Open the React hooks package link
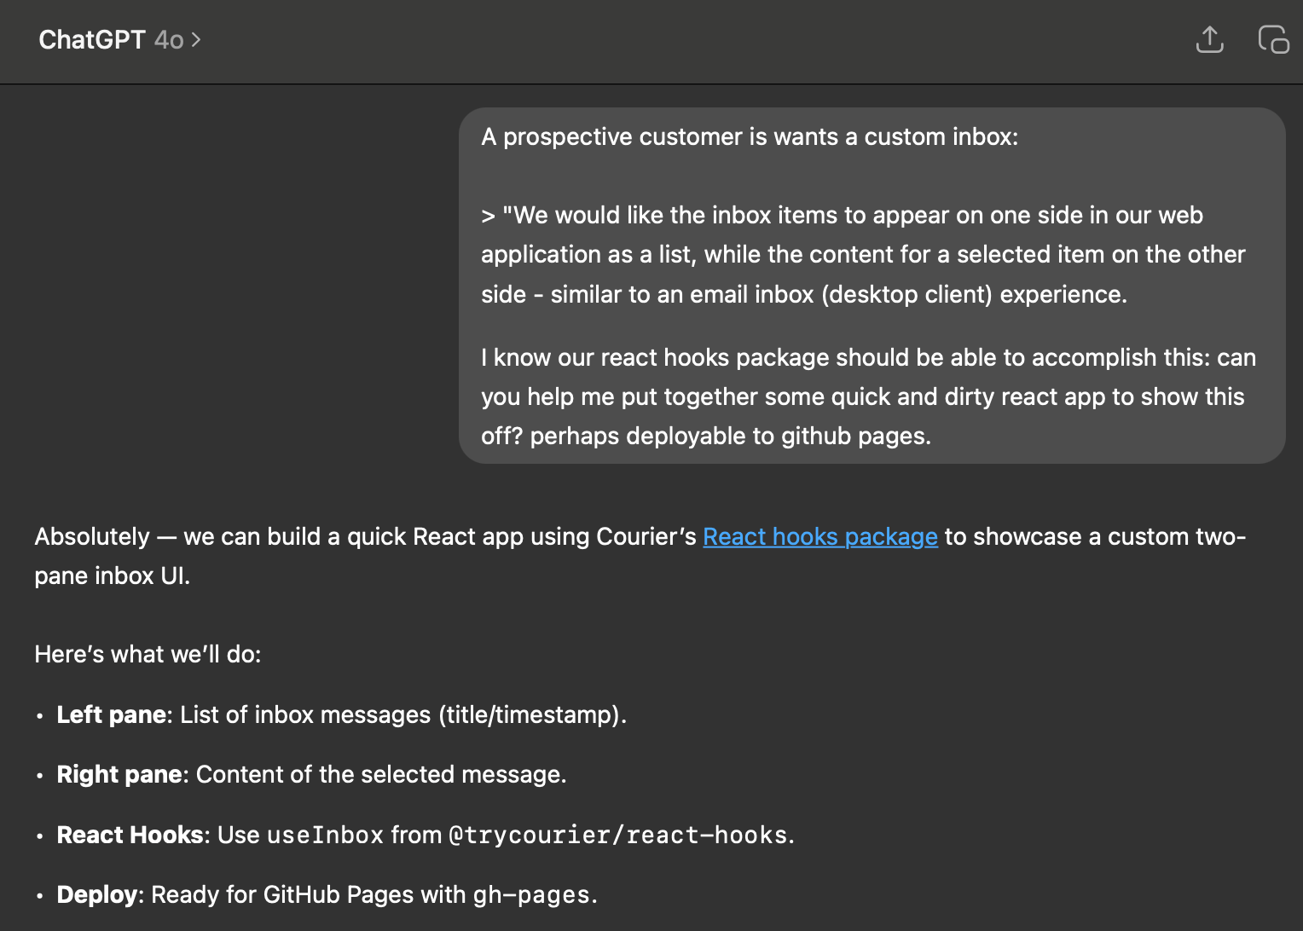 819,536
